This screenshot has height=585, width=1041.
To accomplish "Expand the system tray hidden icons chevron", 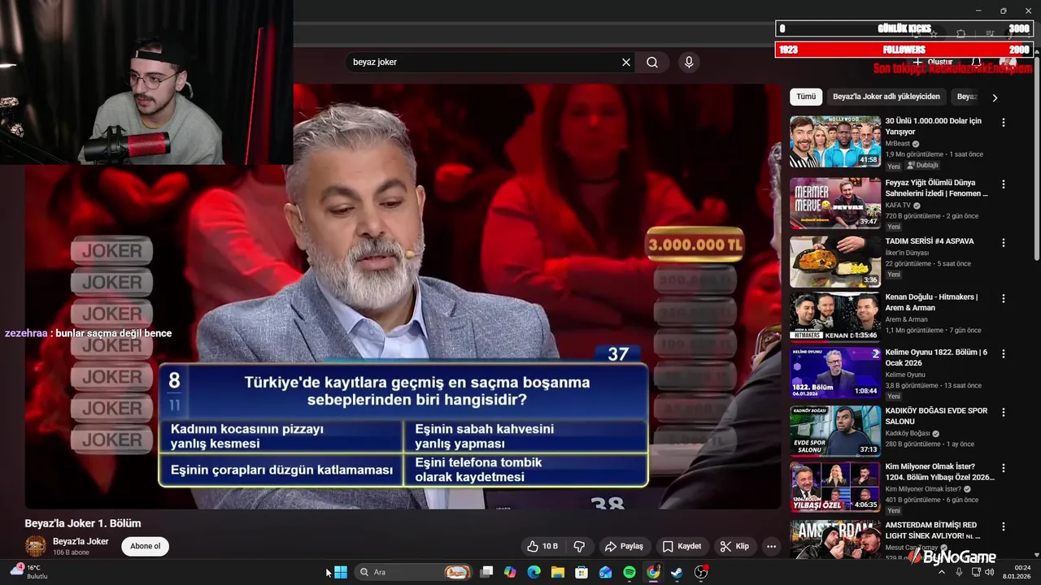I will [x=942, y=572].
